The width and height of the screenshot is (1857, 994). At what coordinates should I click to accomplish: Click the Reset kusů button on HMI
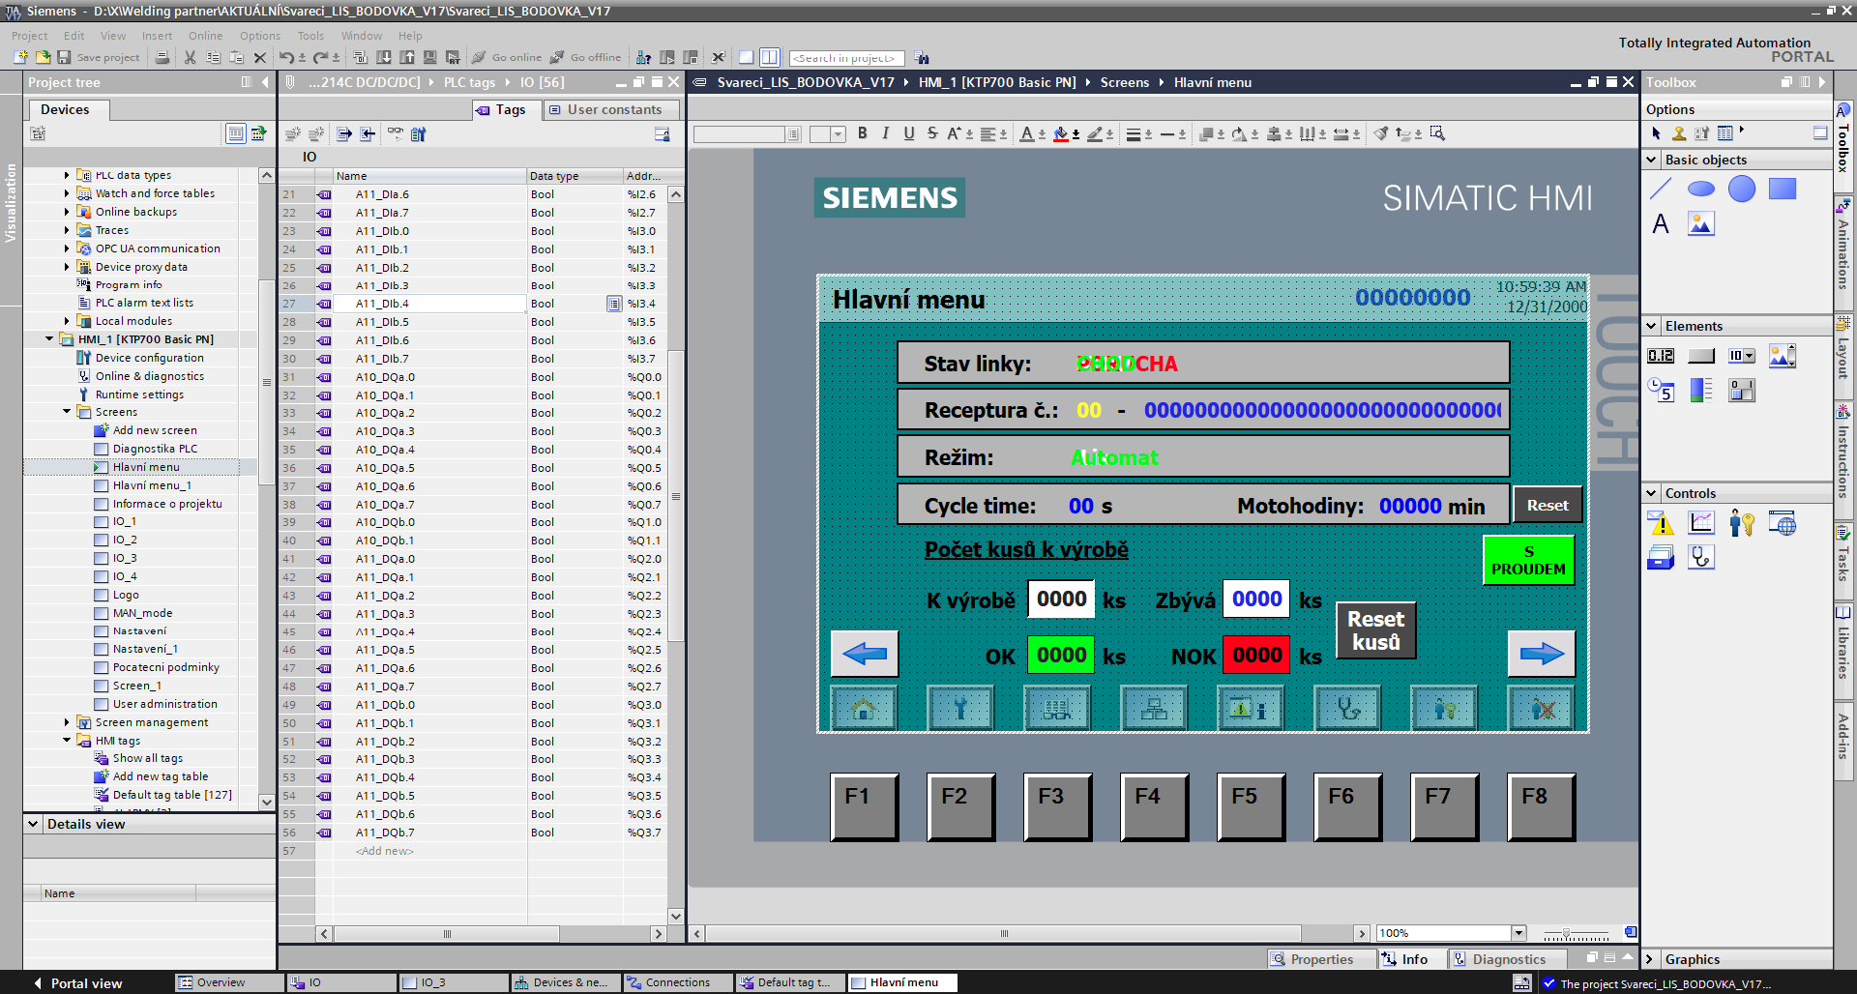coord(1375,630)
